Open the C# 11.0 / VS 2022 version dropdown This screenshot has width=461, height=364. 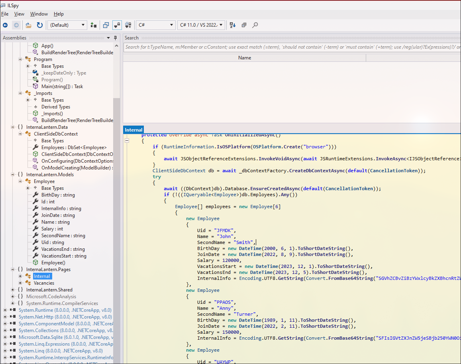[x=201, y=25]
